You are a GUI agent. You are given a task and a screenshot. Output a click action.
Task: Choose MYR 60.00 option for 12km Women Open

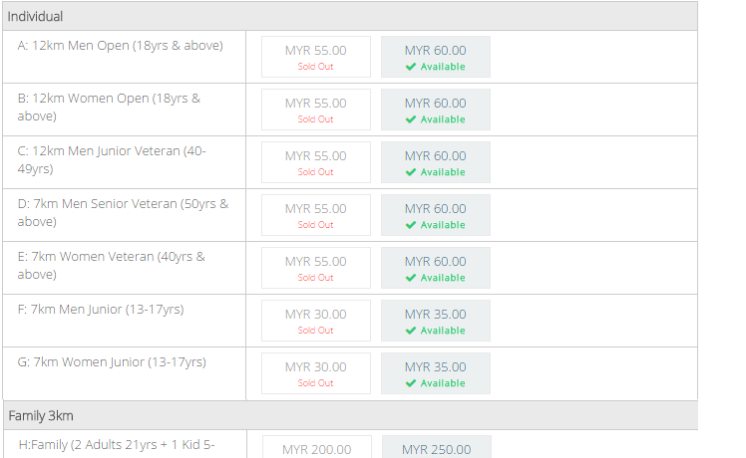pos(435,110)
